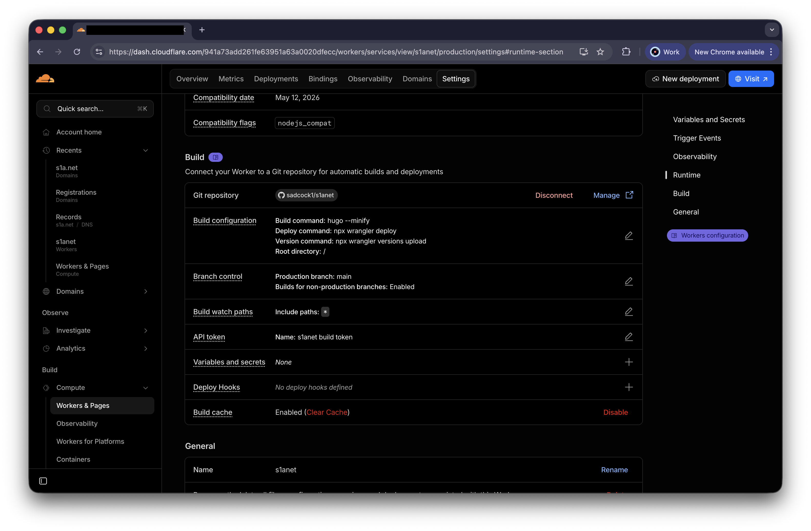Jump to General section in outline
Image resolution: width=811 pixels, height=531 pixels.
point(686,212)
